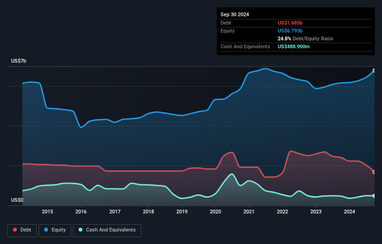Click the blue Equity legend dot
Screen dimensions: 382x244
[46, 230]
